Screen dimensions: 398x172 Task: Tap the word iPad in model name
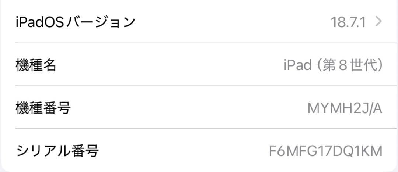point(298,65)
